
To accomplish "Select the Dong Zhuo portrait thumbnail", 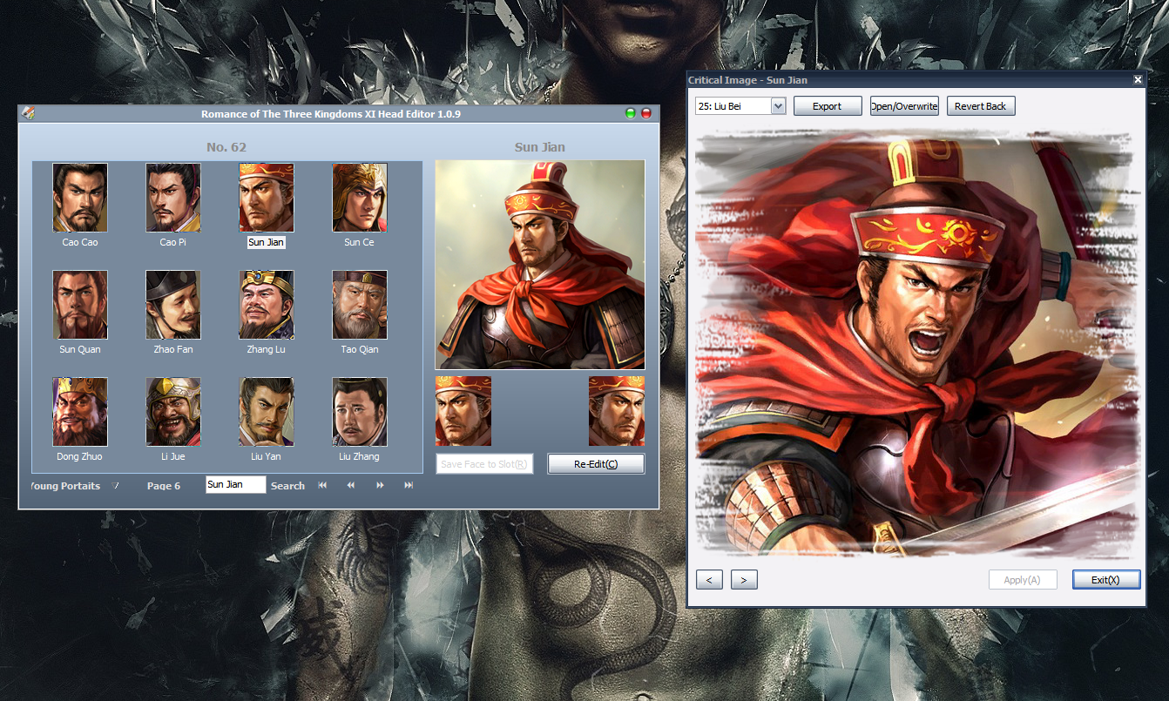I will [x=80, y=412].
